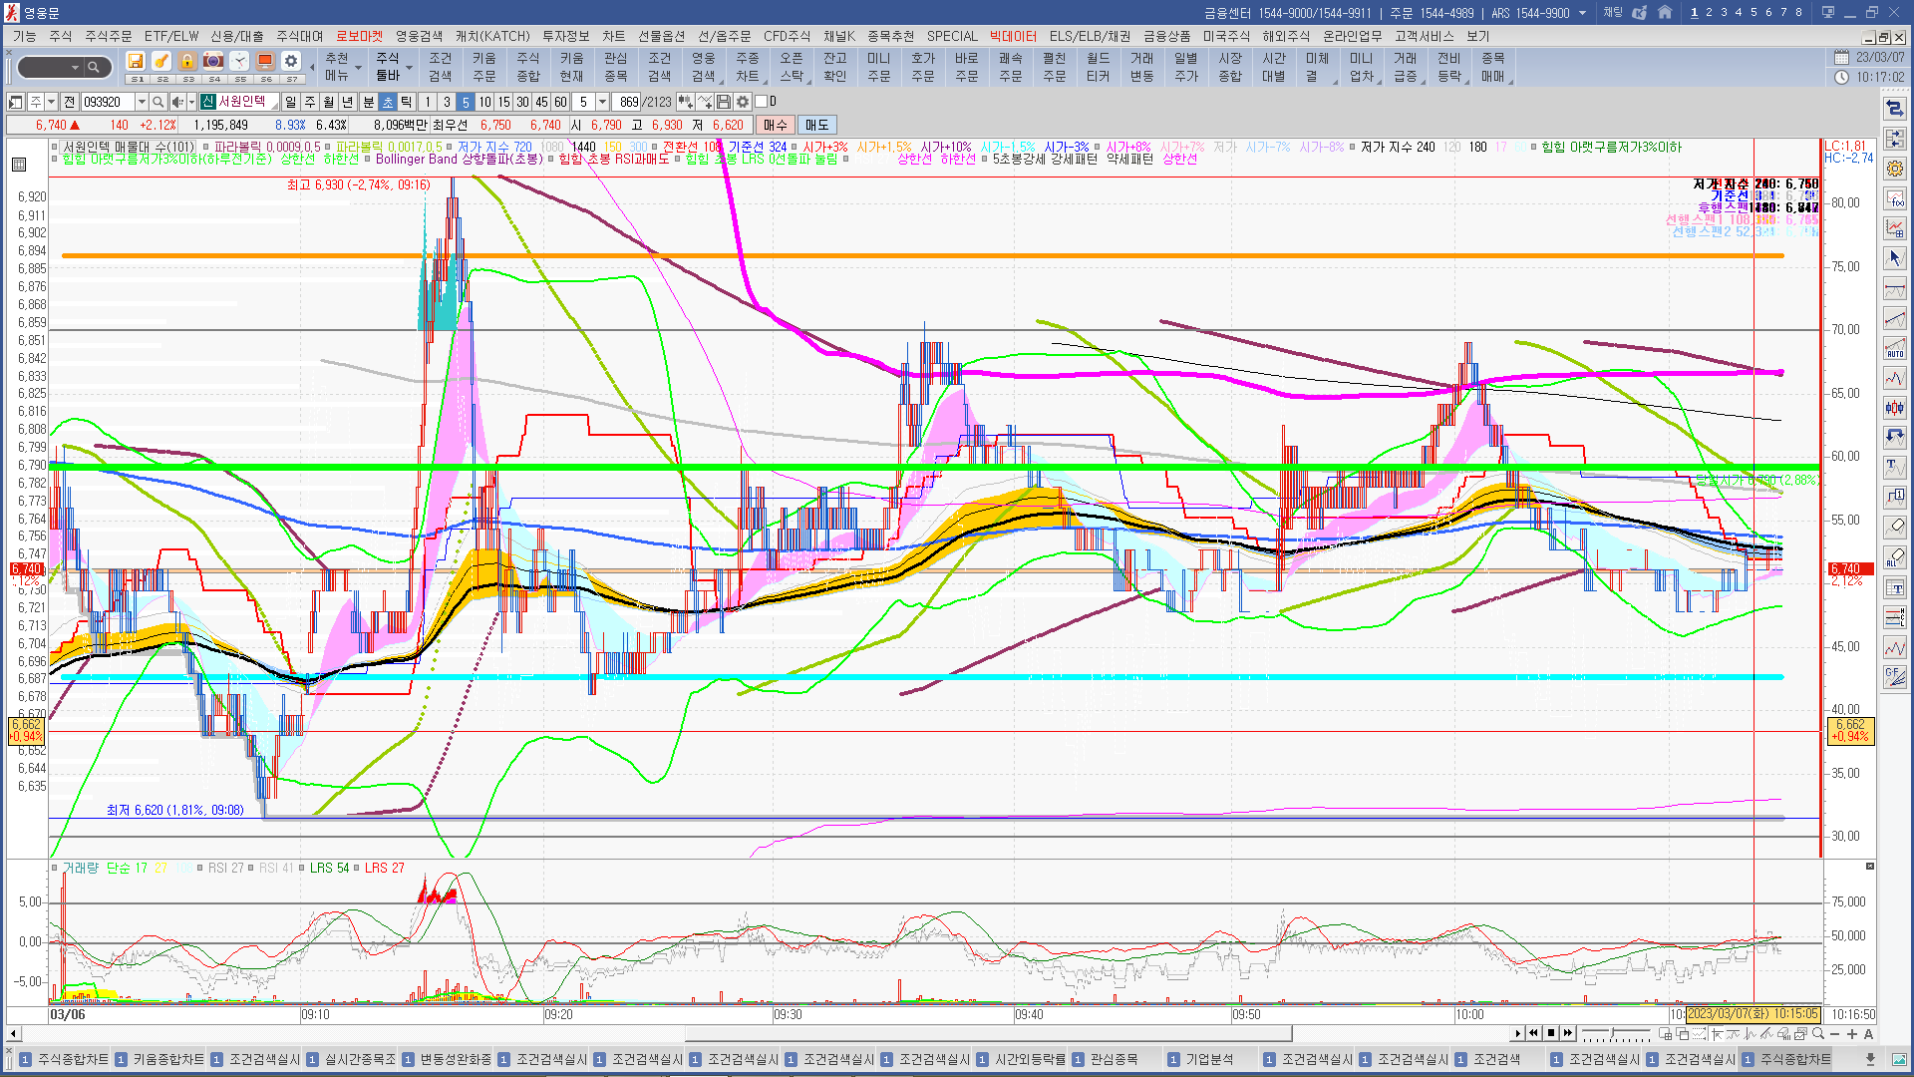Expand the 추천메뉴 dropdown
1914x1077 pixels.
(358, 68)
